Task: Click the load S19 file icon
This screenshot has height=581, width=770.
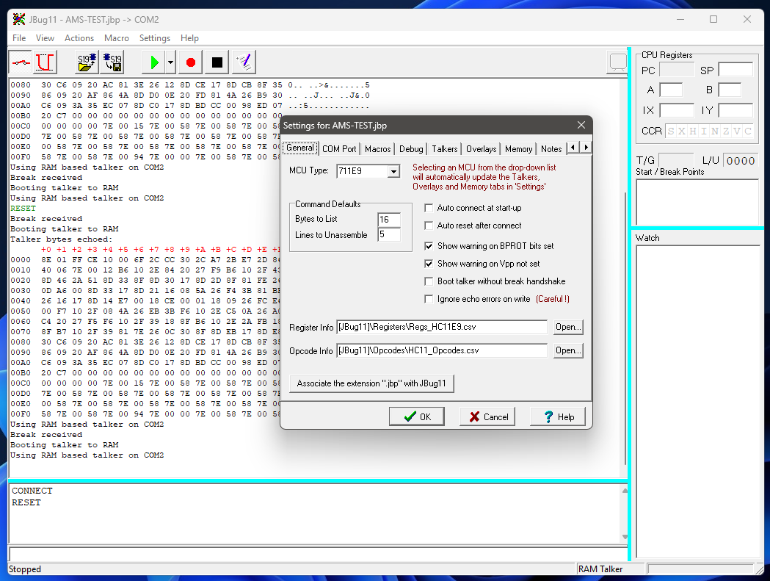Action: [87, 63]
